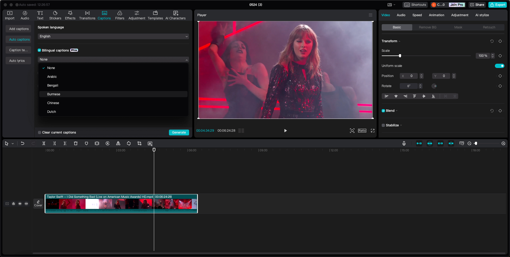Zoom out the timeline with minus magnifier
The height and width of the screenshot is (257, 510).
[469, 143]
